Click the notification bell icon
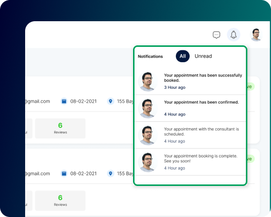This screenshot has width=271, height=217. pos(234,35)
